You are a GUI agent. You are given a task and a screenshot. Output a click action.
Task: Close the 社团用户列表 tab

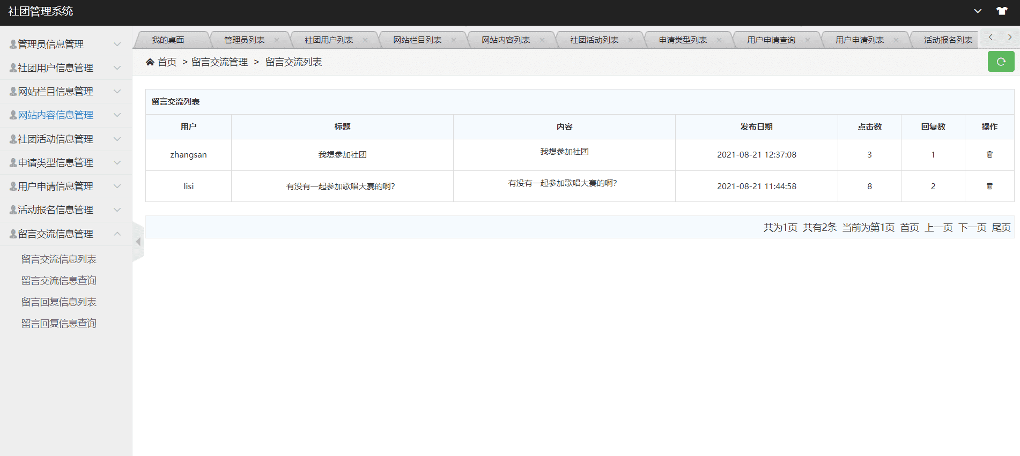pos(365,40)
